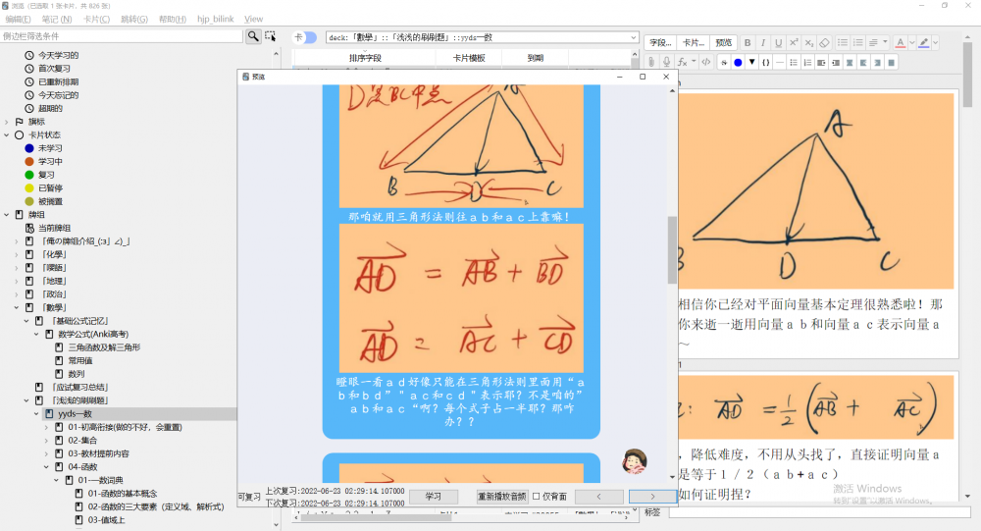This screenshot has width=981, height=531.
Task: Click the black downward triangle toolbar icon
Action: pyautogui.click(x=751, y=62)
